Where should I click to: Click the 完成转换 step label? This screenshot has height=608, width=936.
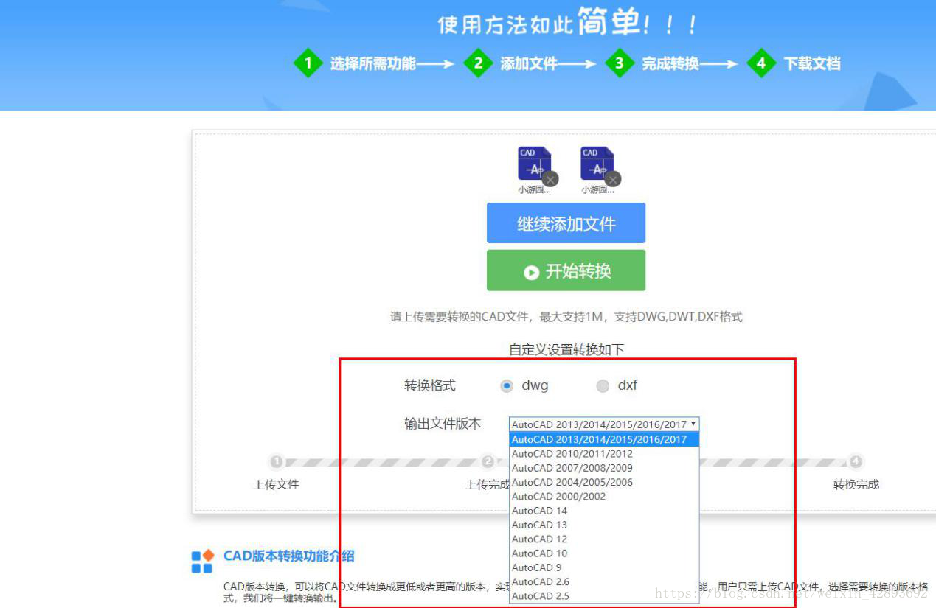tap(670, 64)
